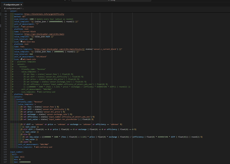Click 'set diff' statement on line 106

point(45,109)
